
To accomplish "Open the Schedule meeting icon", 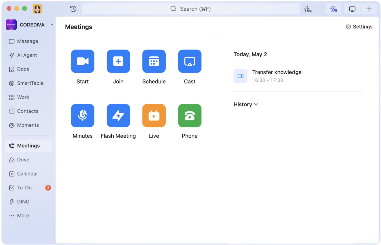I will [154, 61].
